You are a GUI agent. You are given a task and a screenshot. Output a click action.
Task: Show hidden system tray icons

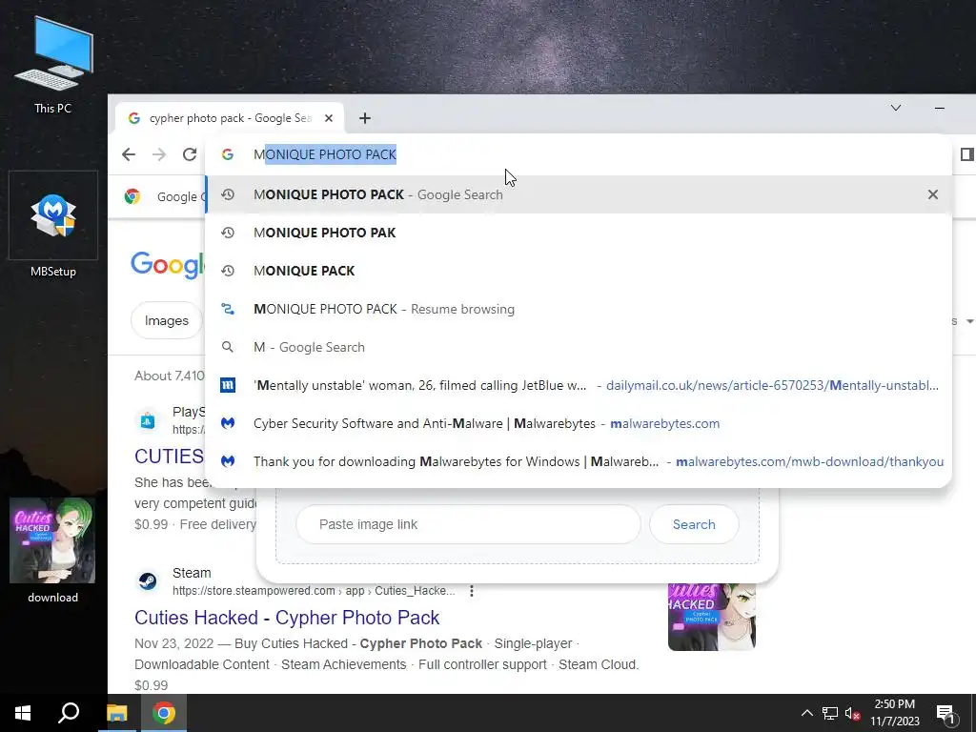point(806,713)
